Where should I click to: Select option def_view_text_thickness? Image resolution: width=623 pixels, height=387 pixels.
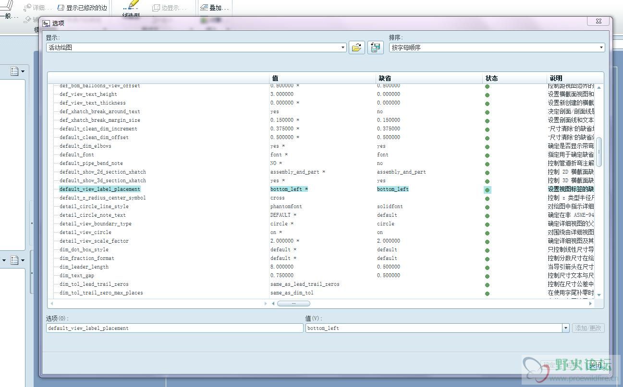(x=93, y=103)
